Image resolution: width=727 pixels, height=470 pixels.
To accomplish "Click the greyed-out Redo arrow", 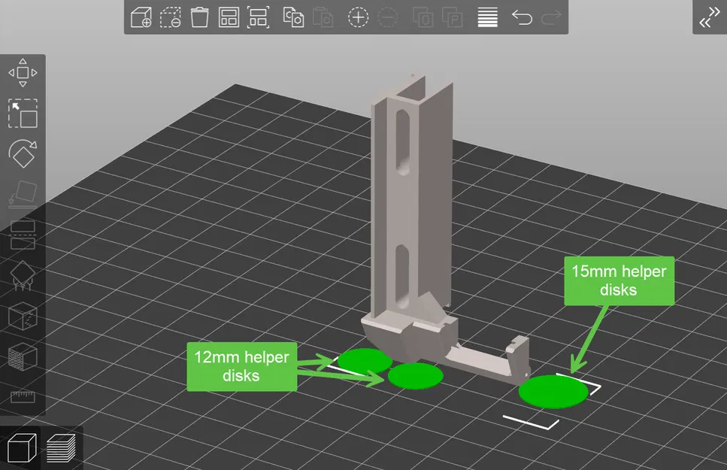I will tap(551, 17).
